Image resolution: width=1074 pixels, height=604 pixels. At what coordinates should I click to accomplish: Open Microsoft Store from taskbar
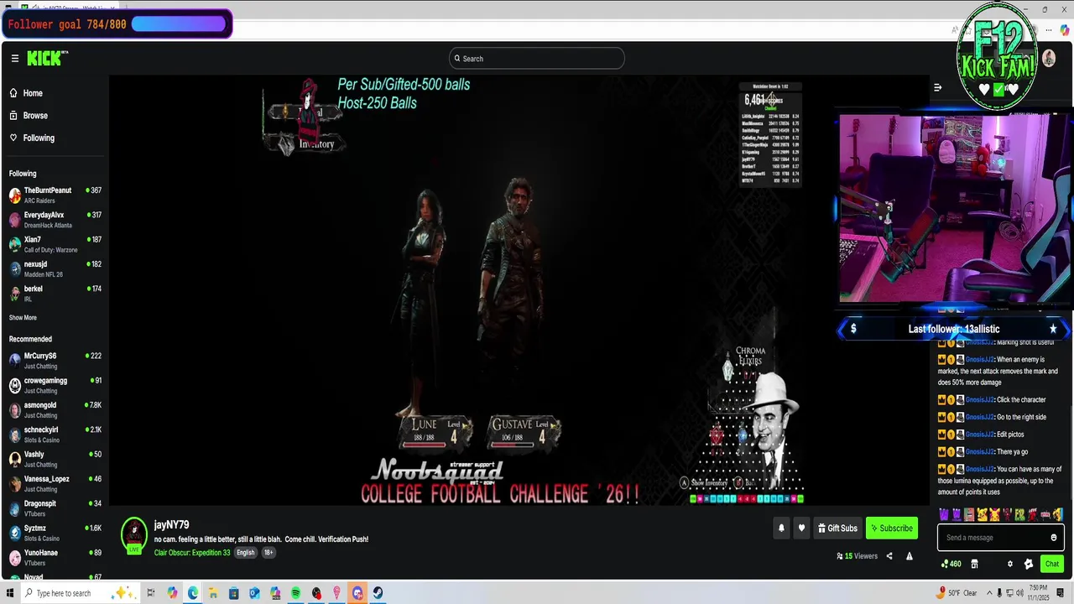click(234, 593)
